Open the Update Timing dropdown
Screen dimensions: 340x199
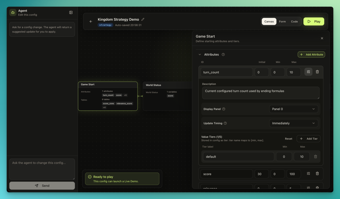293,123
